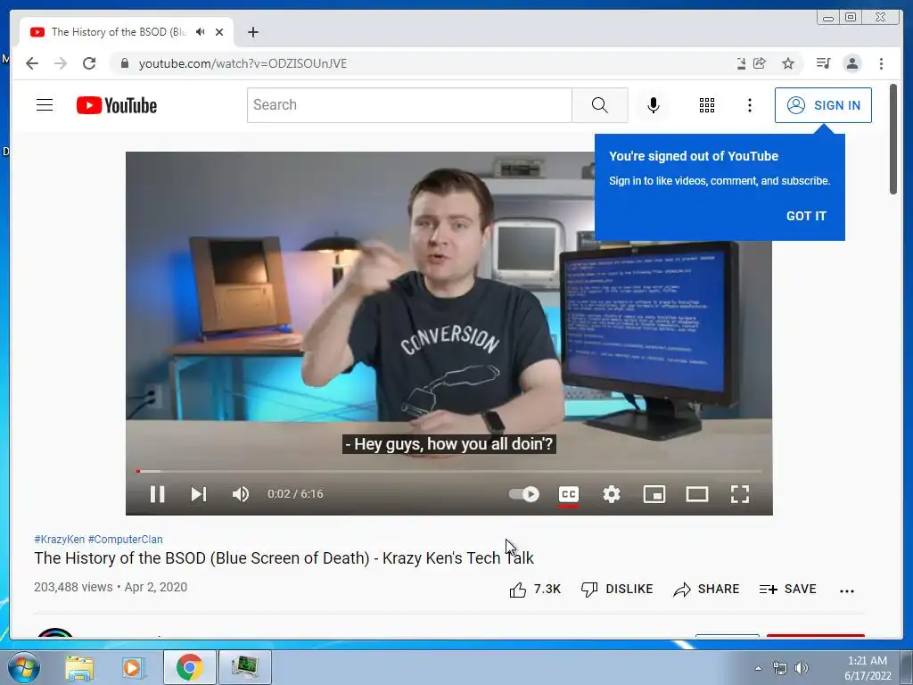Open the green monitor app on the taskbar
913x685 pixels.
pos(244,667)
